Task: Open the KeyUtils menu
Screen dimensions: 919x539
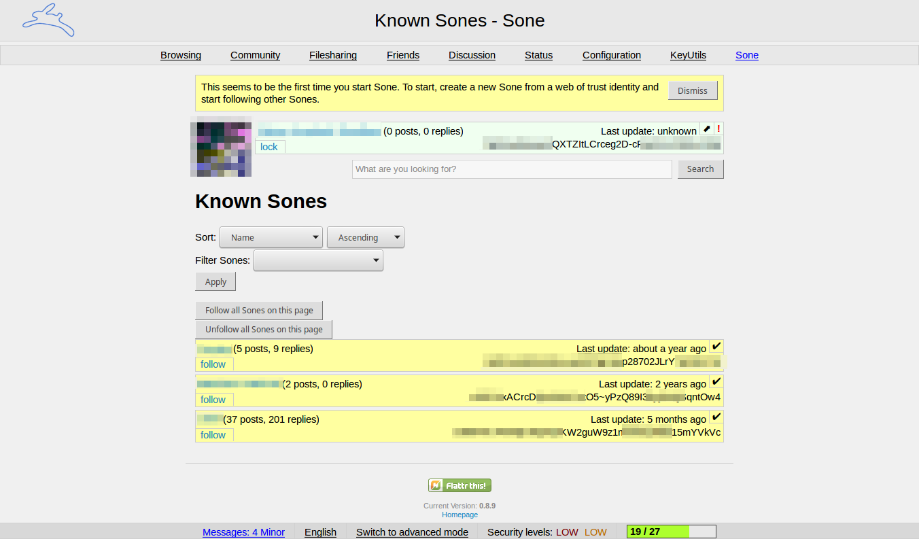Action: 688,55
